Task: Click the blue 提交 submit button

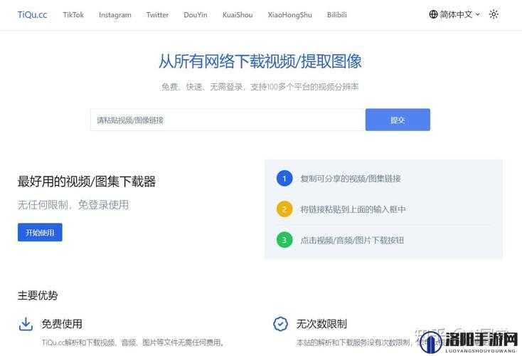Action: (398, 120)
